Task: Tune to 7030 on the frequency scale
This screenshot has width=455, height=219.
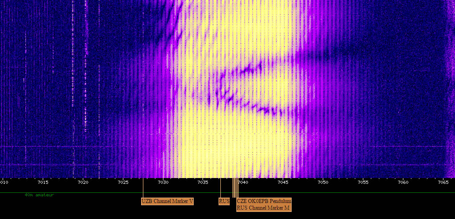Action: point(163,182)
